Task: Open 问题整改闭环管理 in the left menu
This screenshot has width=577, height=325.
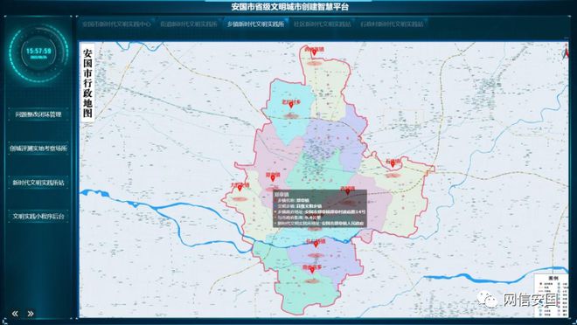Action: tap(38, 114)
